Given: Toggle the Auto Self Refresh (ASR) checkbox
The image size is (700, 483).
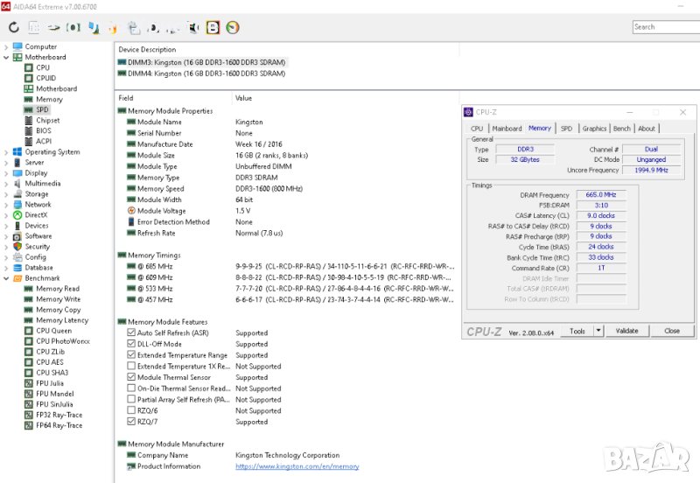Looking at the screenshot, I should (x=131, y=333).
